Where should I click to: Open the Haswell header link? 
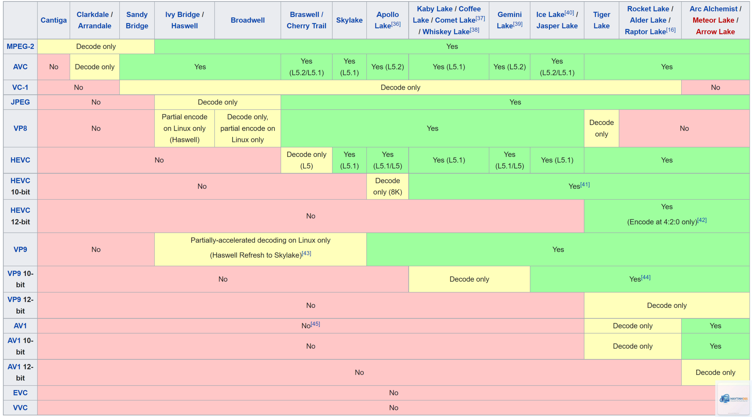184,26
